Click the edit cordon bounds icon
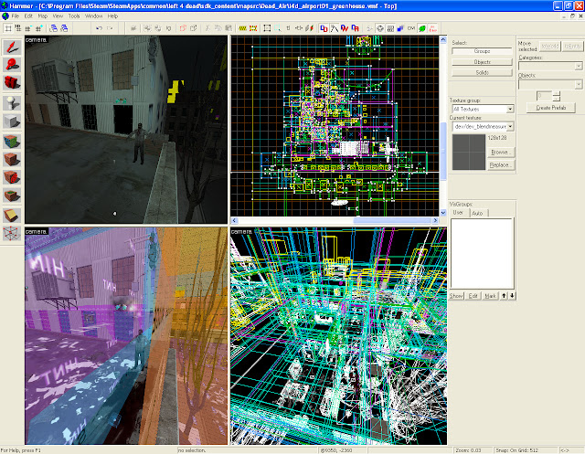 [253, 28]
